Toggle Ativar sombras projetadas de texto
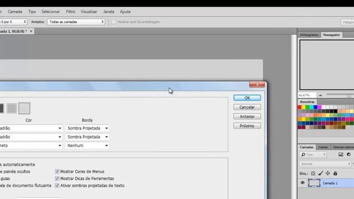 (57, 186)
